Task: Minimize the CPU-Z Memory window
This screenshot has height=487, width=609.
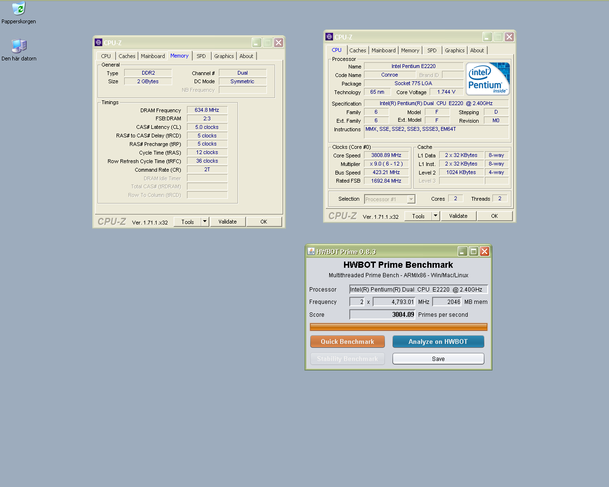Action: pyautogui.click(x=257, y=42)
